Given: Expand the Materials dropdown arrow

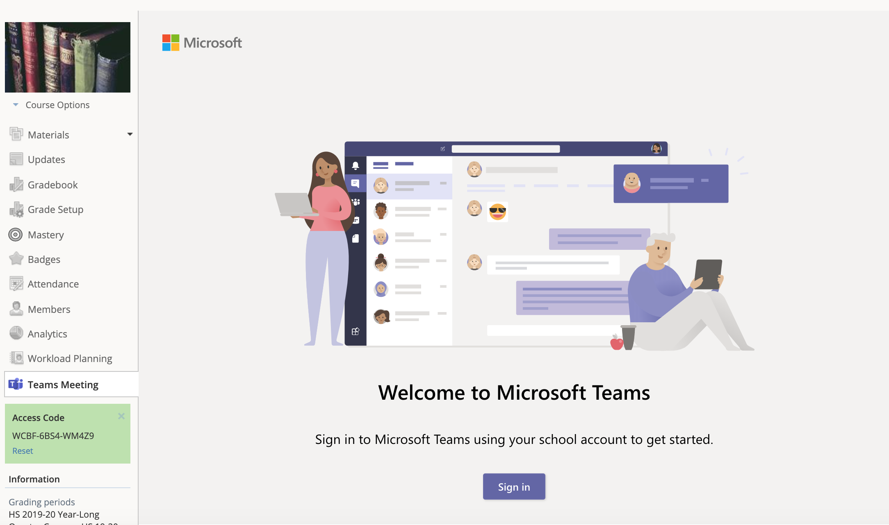Looking at the screenshot, I should 130,134.
